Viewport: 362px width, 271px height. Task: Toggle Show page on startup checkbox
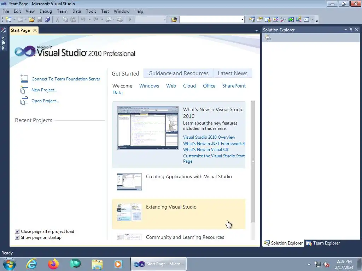point(17,237)
